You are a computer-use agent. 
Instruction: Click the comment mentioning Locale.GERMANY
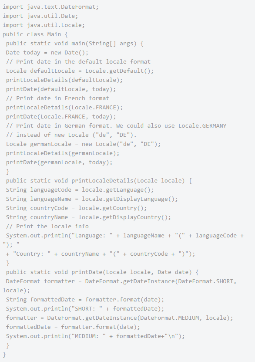116,126
